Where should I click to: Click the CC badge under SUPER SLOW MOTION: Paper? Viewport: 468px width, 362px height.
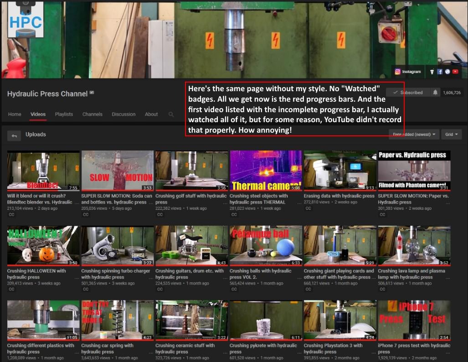(382, 214)
